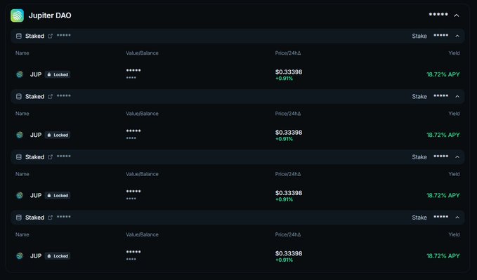Screen dimensions: 477x280
Task: Collapse the first Staked section via its chevron
Action: (457, 36)
